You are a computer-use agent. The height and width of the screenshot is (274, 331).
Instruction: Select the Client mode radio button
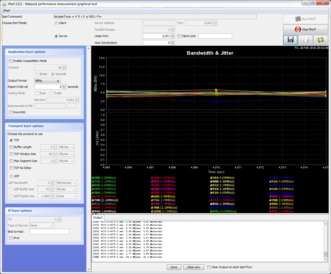pos(56,23)
